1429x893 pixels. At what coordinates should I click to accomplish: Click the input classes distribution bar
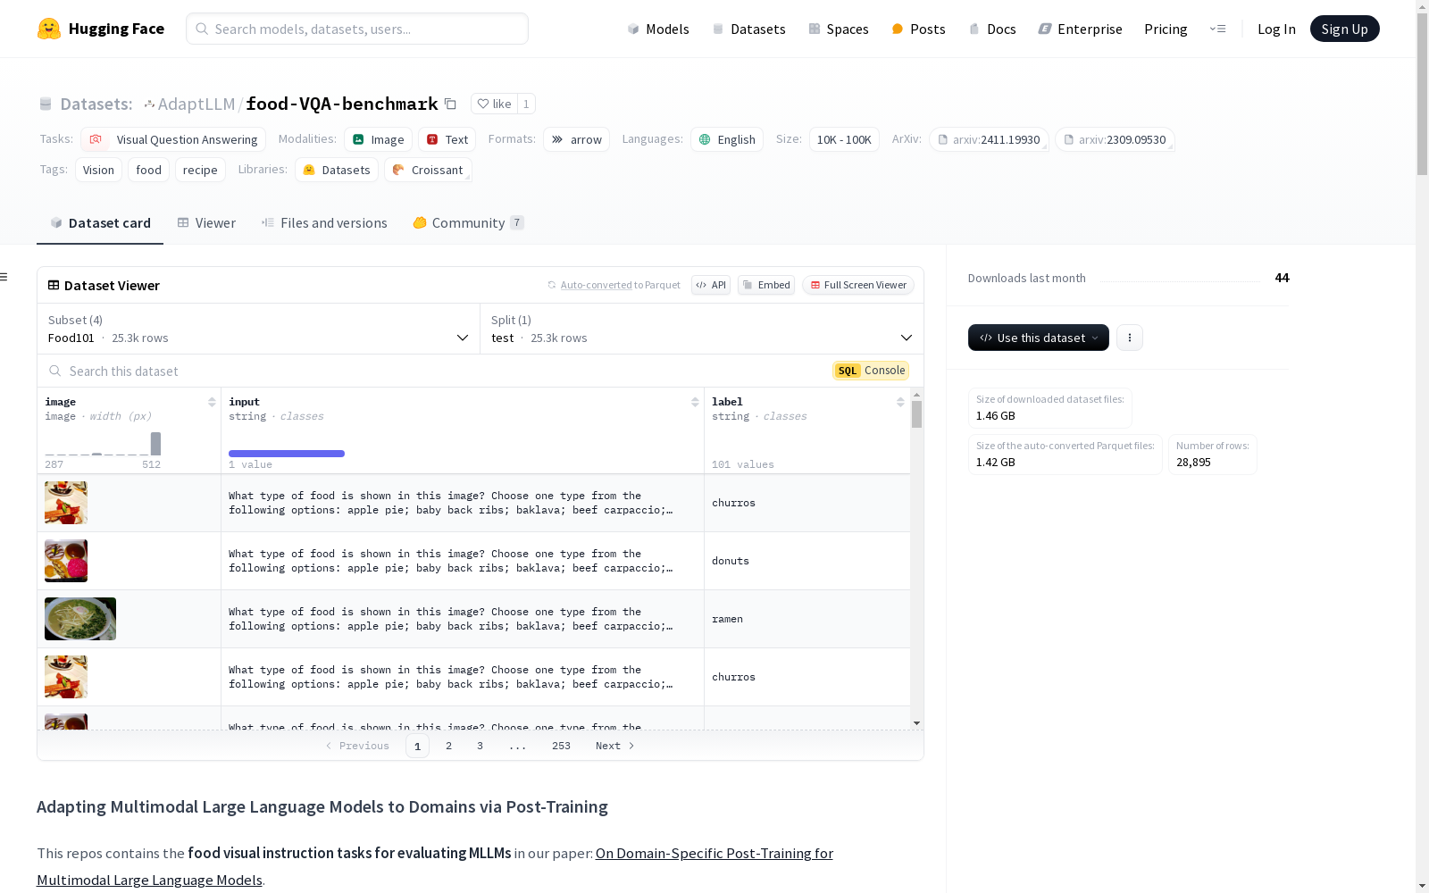click(x=287, y=454)
